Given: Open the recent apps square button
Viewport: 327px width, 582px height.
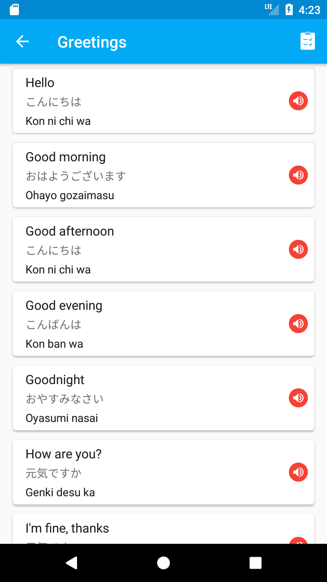Looking at the screenshot, I should (x=256, y=563).
